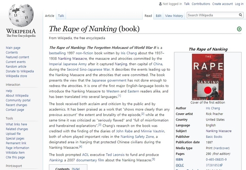Select the Read tab
Screen dimensions: 246x170
tap(148, 16)
